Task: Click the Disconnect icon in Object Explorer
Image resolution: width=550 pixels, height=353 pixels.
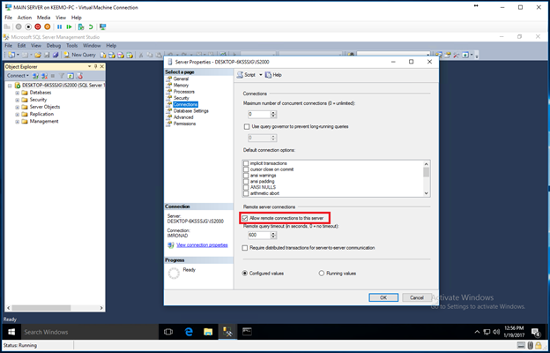Action: pos(44,76)
